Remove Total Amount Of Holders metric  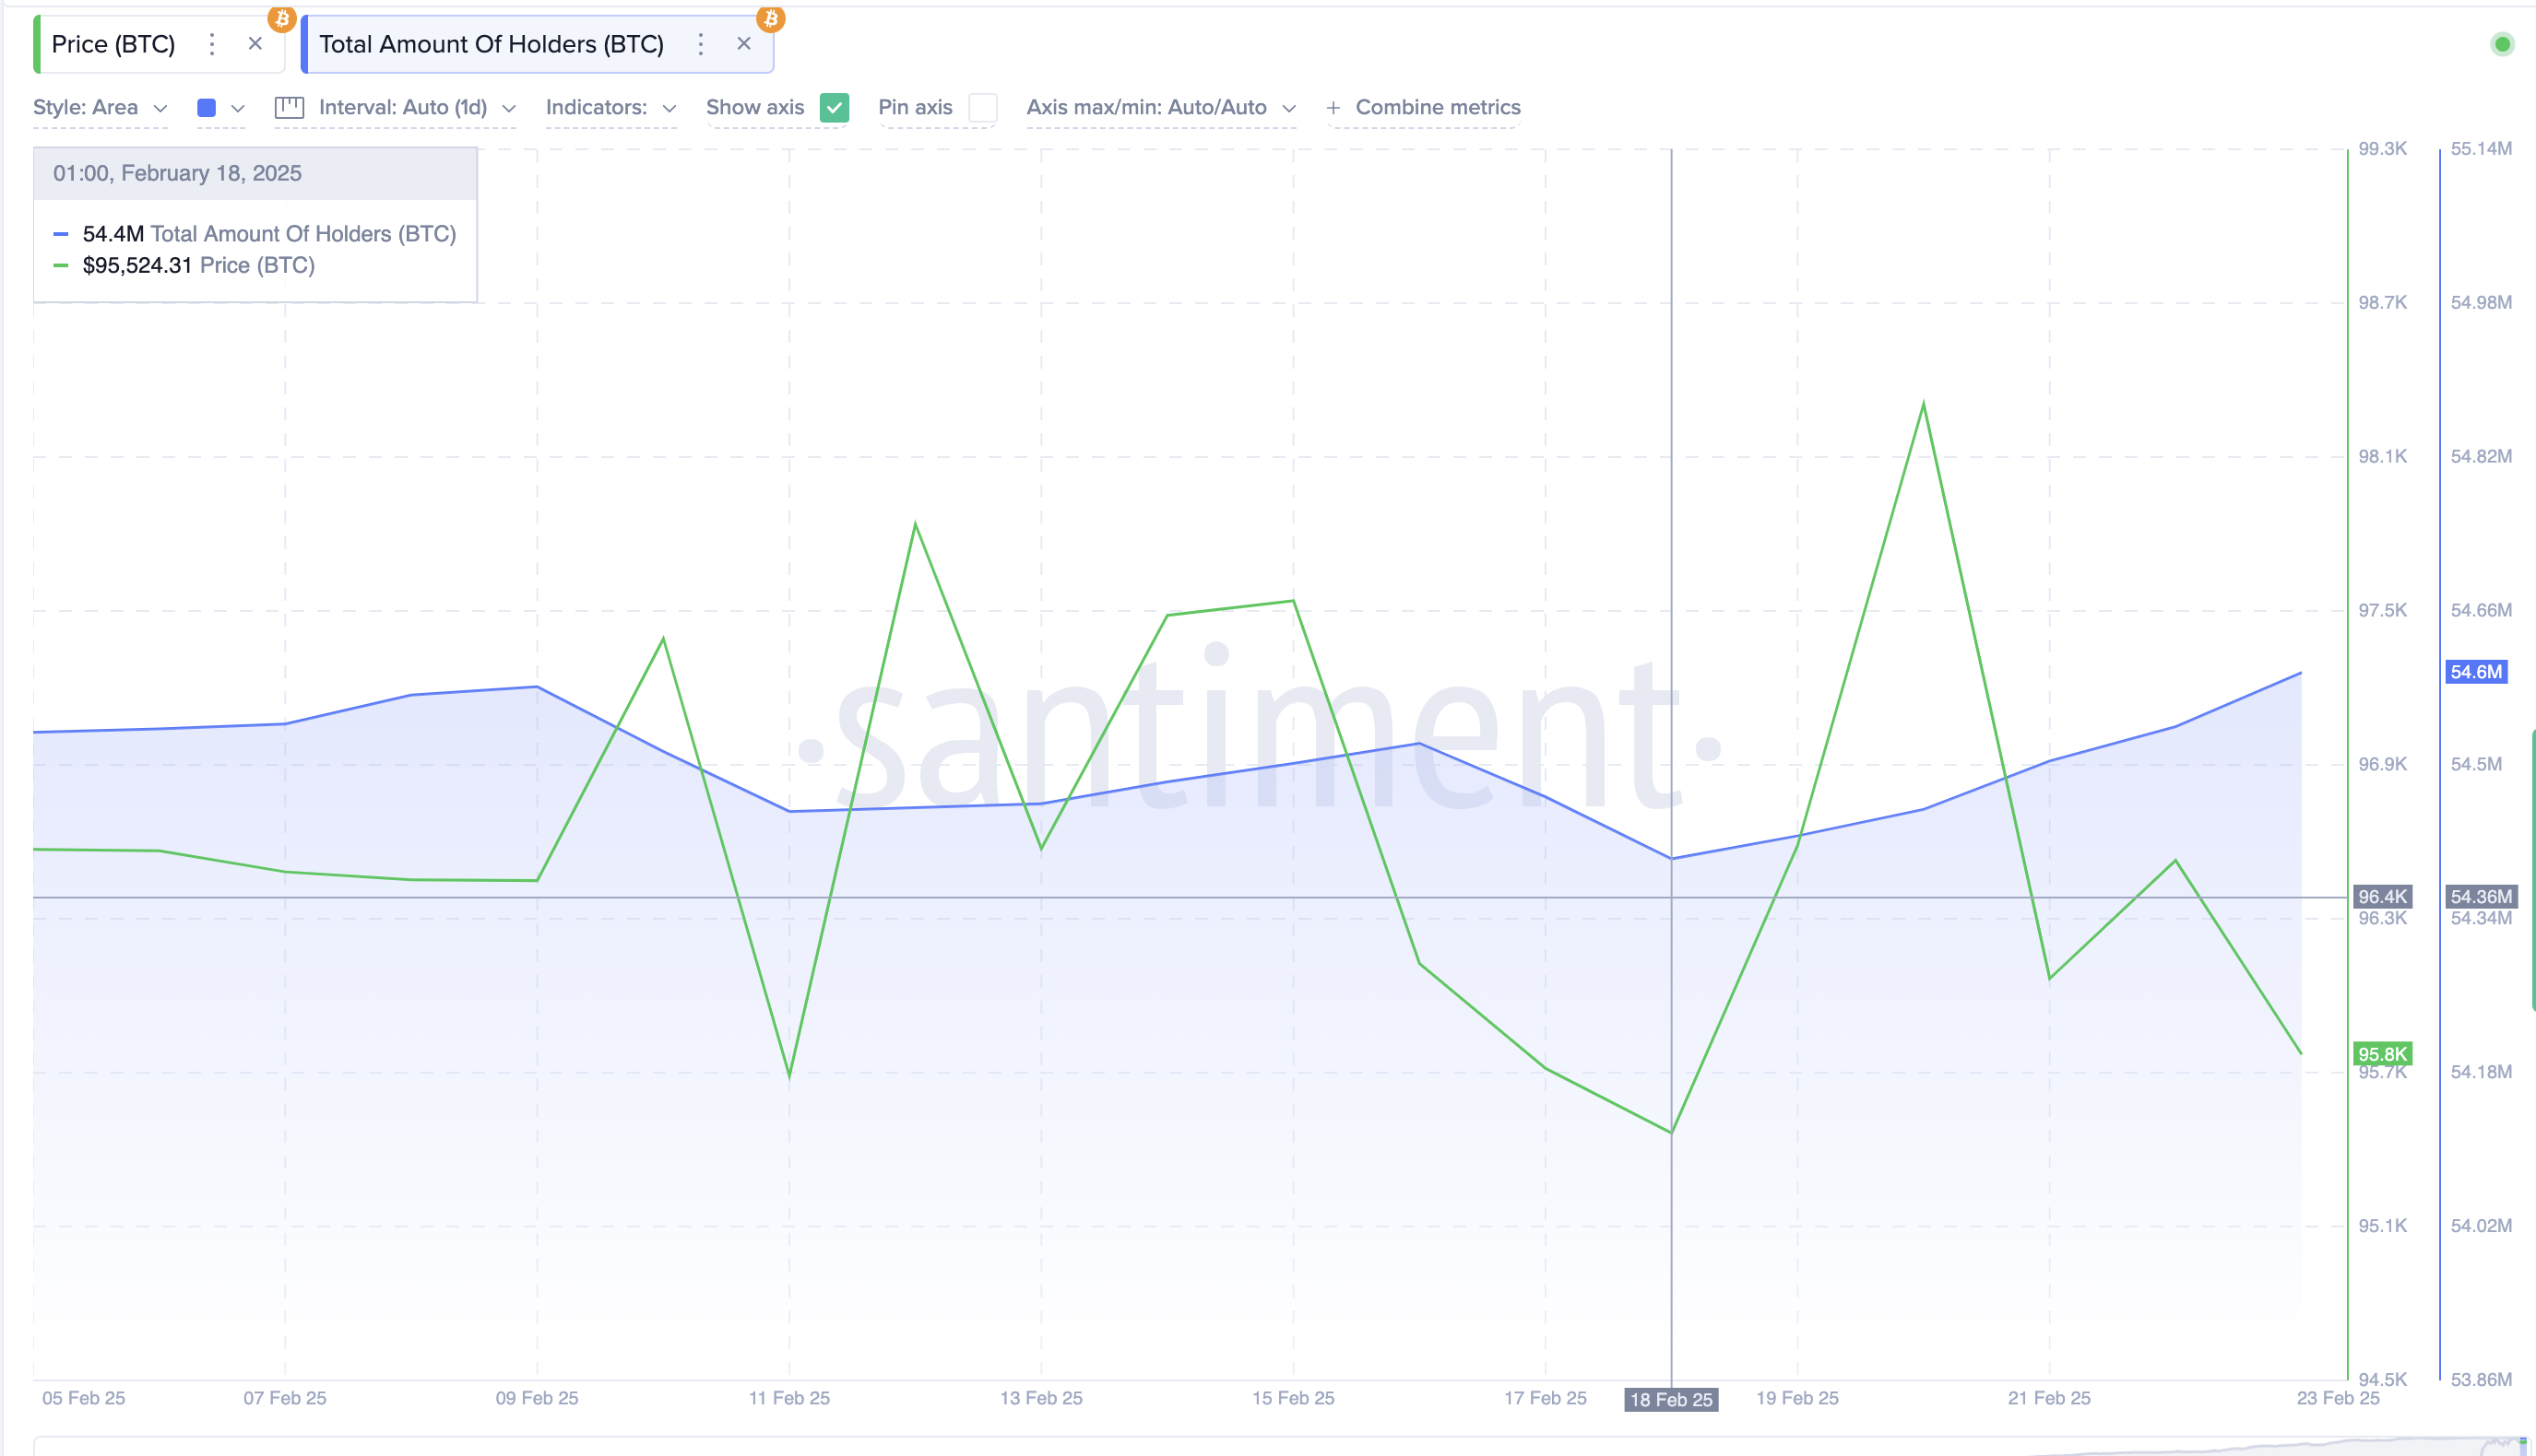pos(743,44)
